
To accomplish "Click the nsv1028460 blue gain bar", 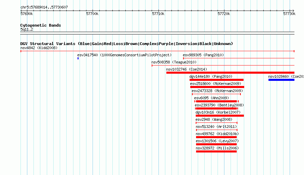I will tap(281, 80).
